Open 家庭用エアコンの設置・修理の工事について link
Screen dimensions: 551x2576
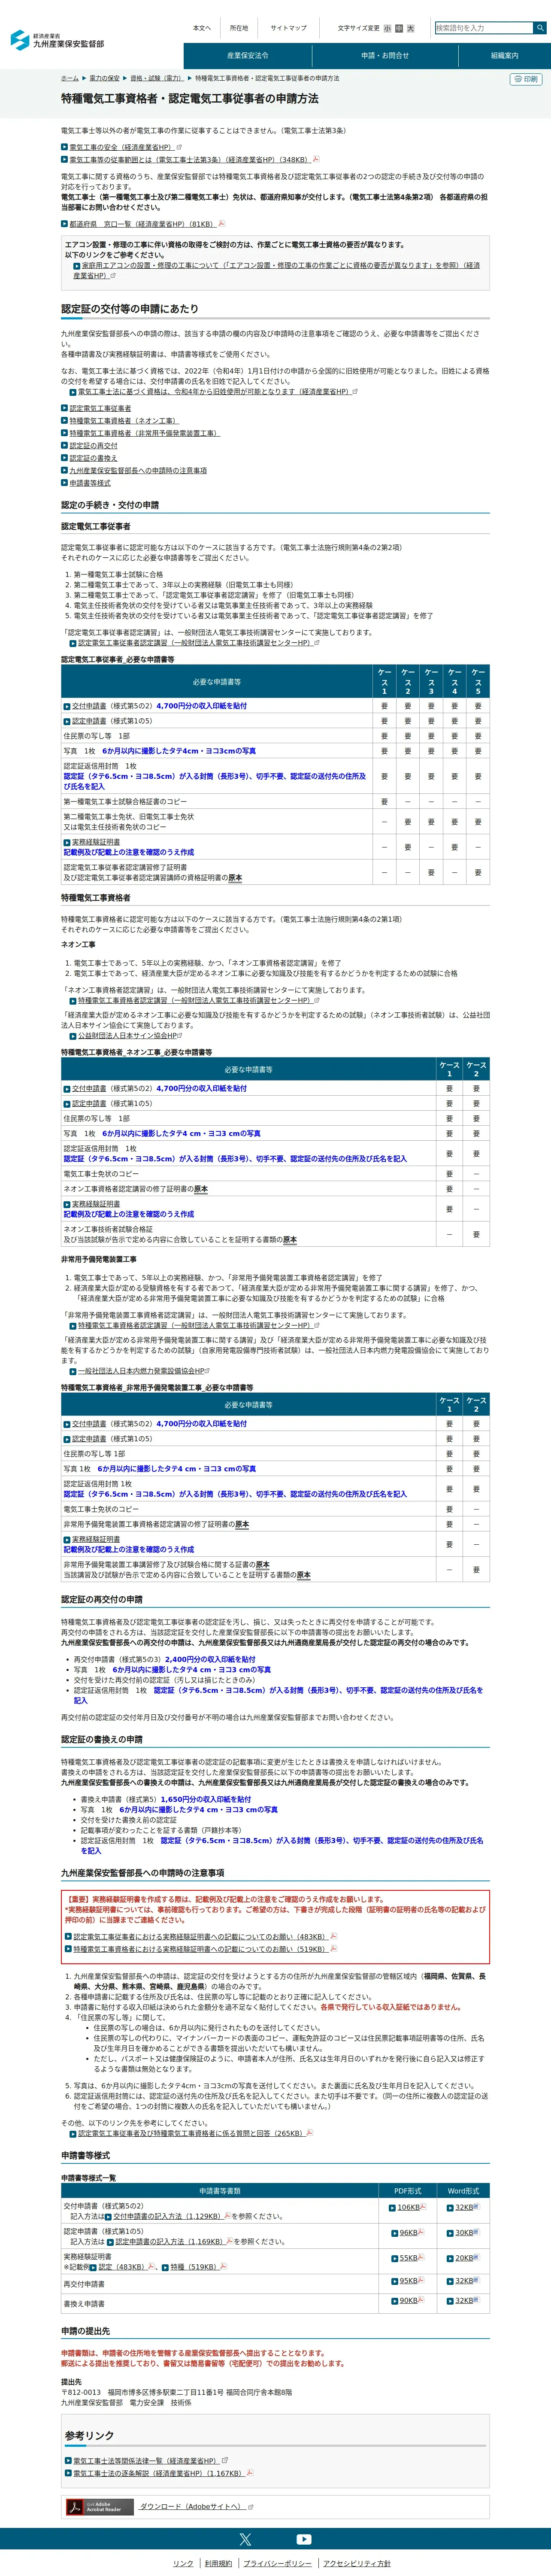(x=276, y=270)
